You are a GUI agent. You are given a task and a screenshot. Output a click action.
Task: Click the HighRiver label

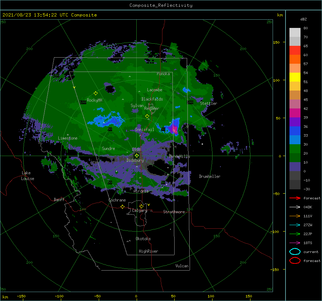148,251
